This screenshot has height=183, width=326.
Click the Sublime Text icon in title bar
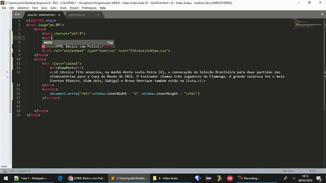[x=3, y=3]
